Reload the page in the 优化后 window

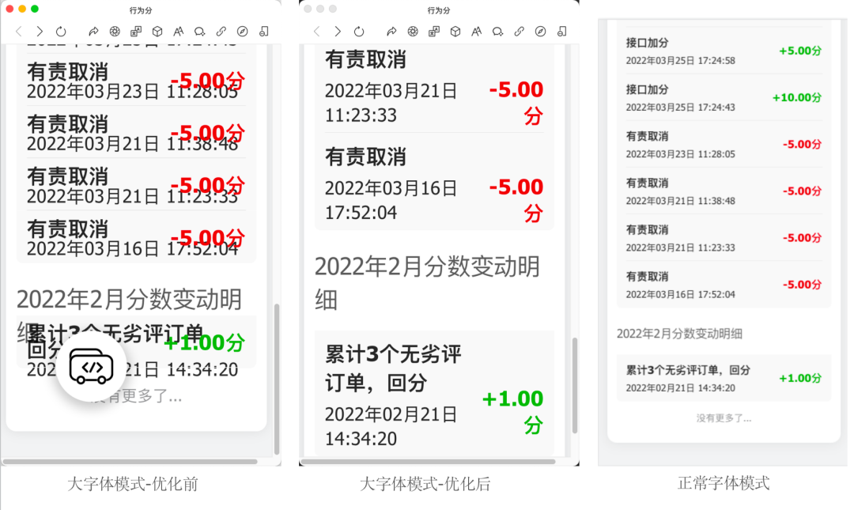[358, 32]
